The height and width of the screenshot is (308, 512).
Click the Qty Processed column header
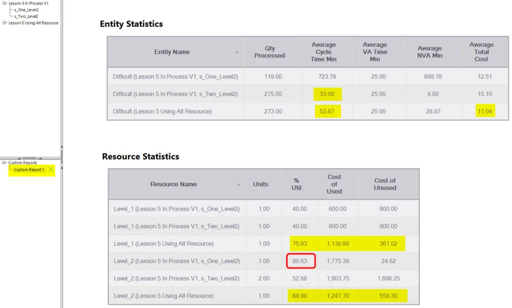269,52
